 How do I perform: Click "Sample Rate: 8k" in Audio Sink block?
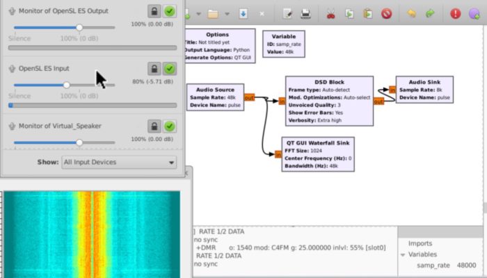[420, 90]
